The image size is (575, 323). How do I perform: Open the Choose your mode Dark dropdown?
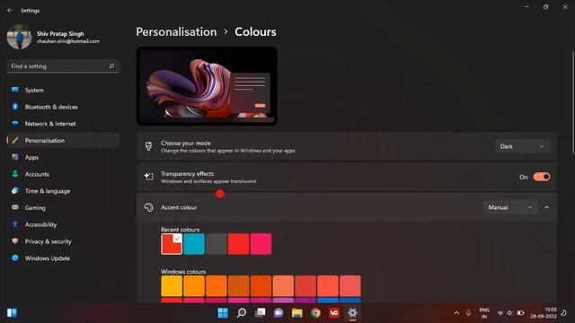click(x=522, y=146)
